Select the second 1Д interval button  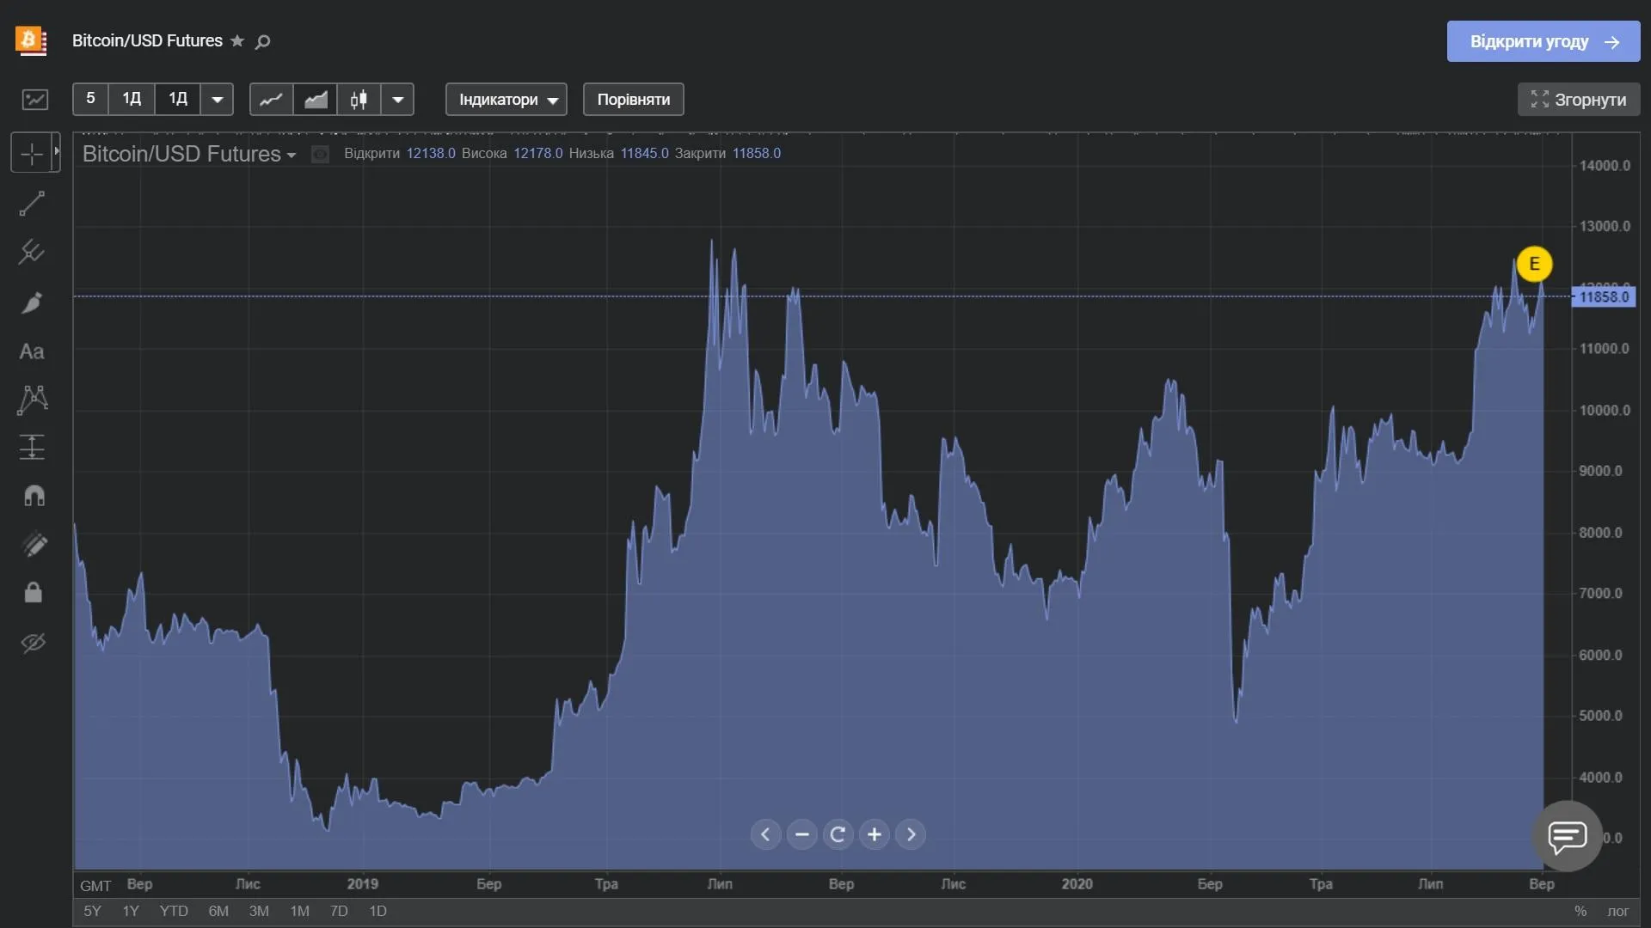(178, 99)
